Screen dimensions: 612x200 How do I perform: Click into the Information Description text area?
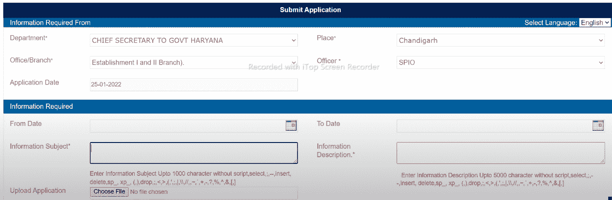pyautogui.click(x=501, y=153)
